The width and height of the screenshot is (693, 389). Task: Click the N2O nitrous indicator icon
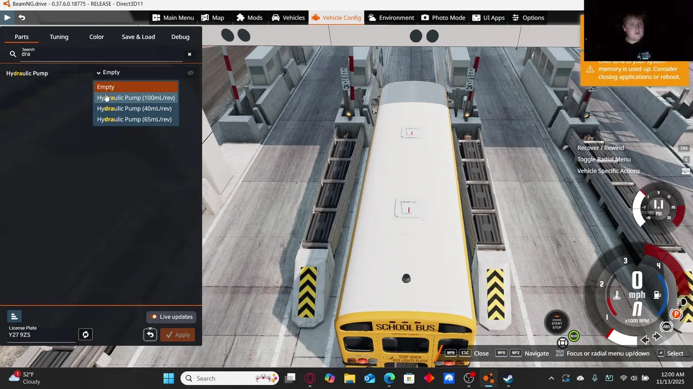coord(574,336)
